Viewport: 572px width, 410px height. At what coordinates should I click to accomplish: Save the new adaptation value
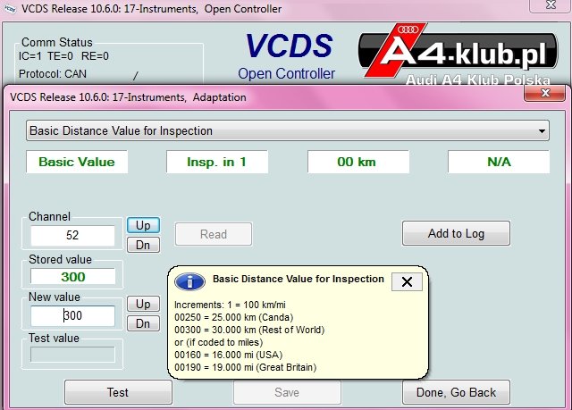click(287, 392)
